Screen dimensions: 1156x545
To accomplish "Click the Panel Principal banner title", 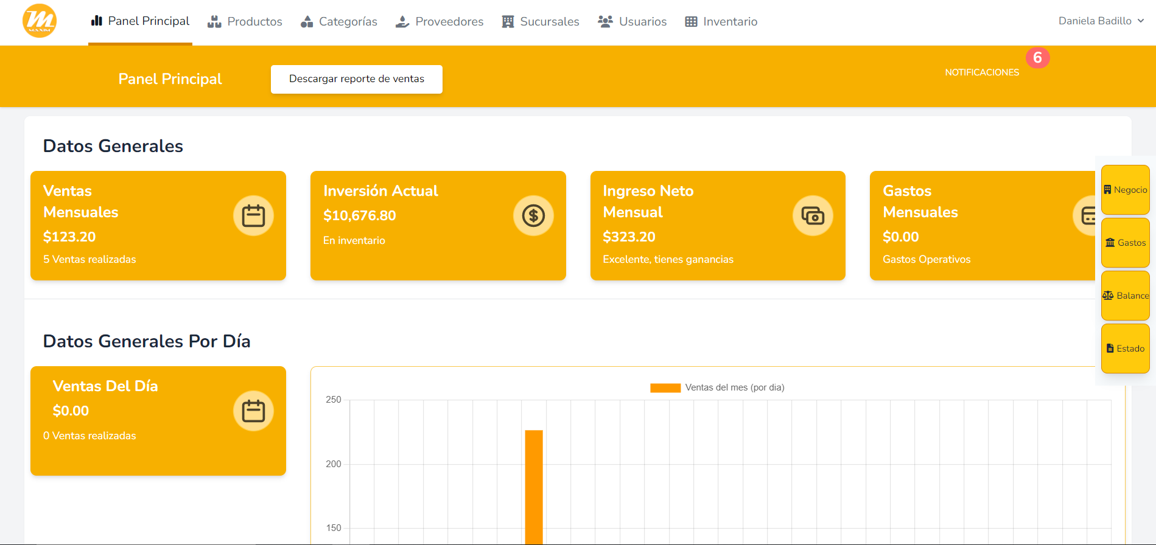I will (170, 79).
